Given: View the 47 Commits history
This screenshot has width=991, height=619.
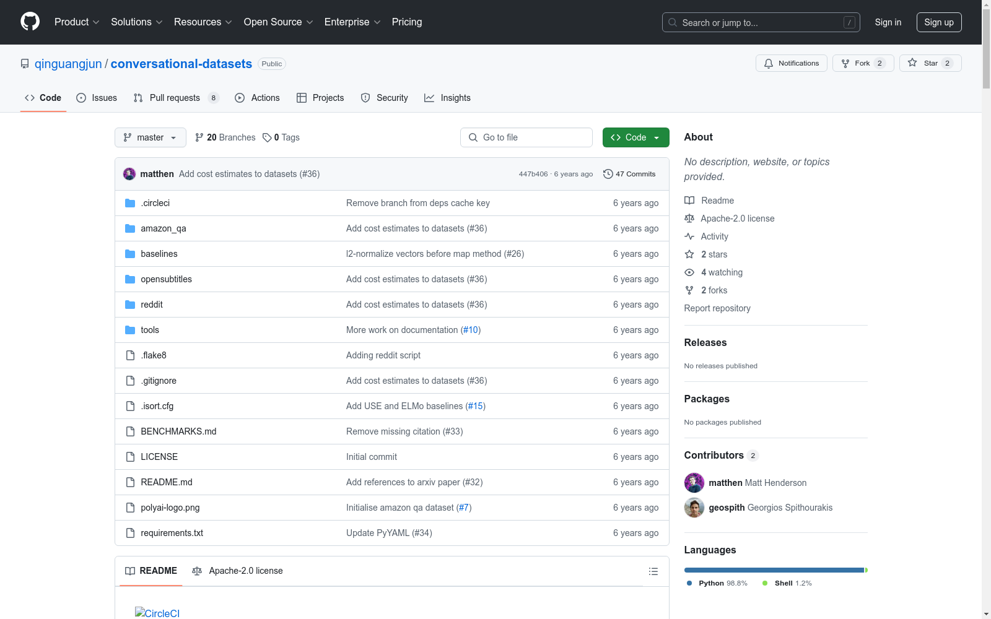Looking at the screenshot, I should [x=629, y=174].
